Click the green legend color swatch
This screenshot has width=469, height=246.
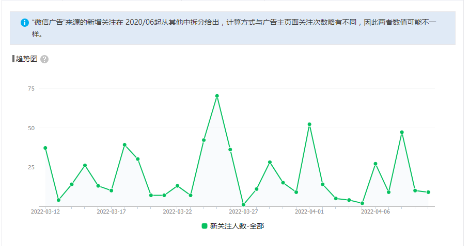pyautogui.click(x=205, y=226)
